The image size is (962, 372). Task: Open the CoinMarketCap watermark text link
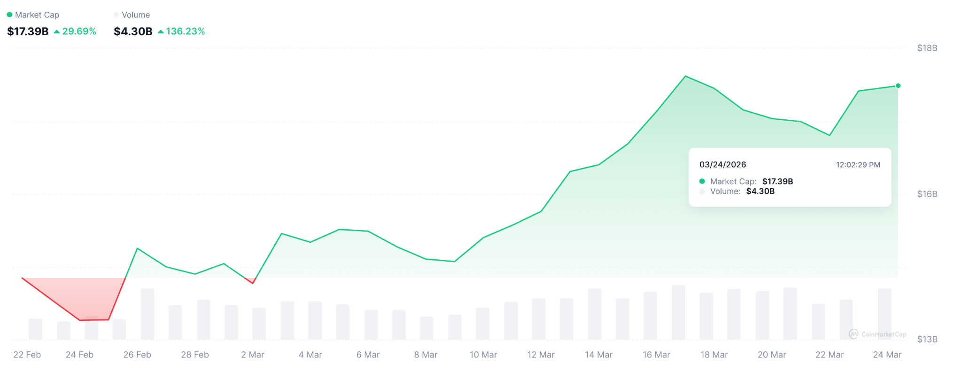tap(884, 334)
